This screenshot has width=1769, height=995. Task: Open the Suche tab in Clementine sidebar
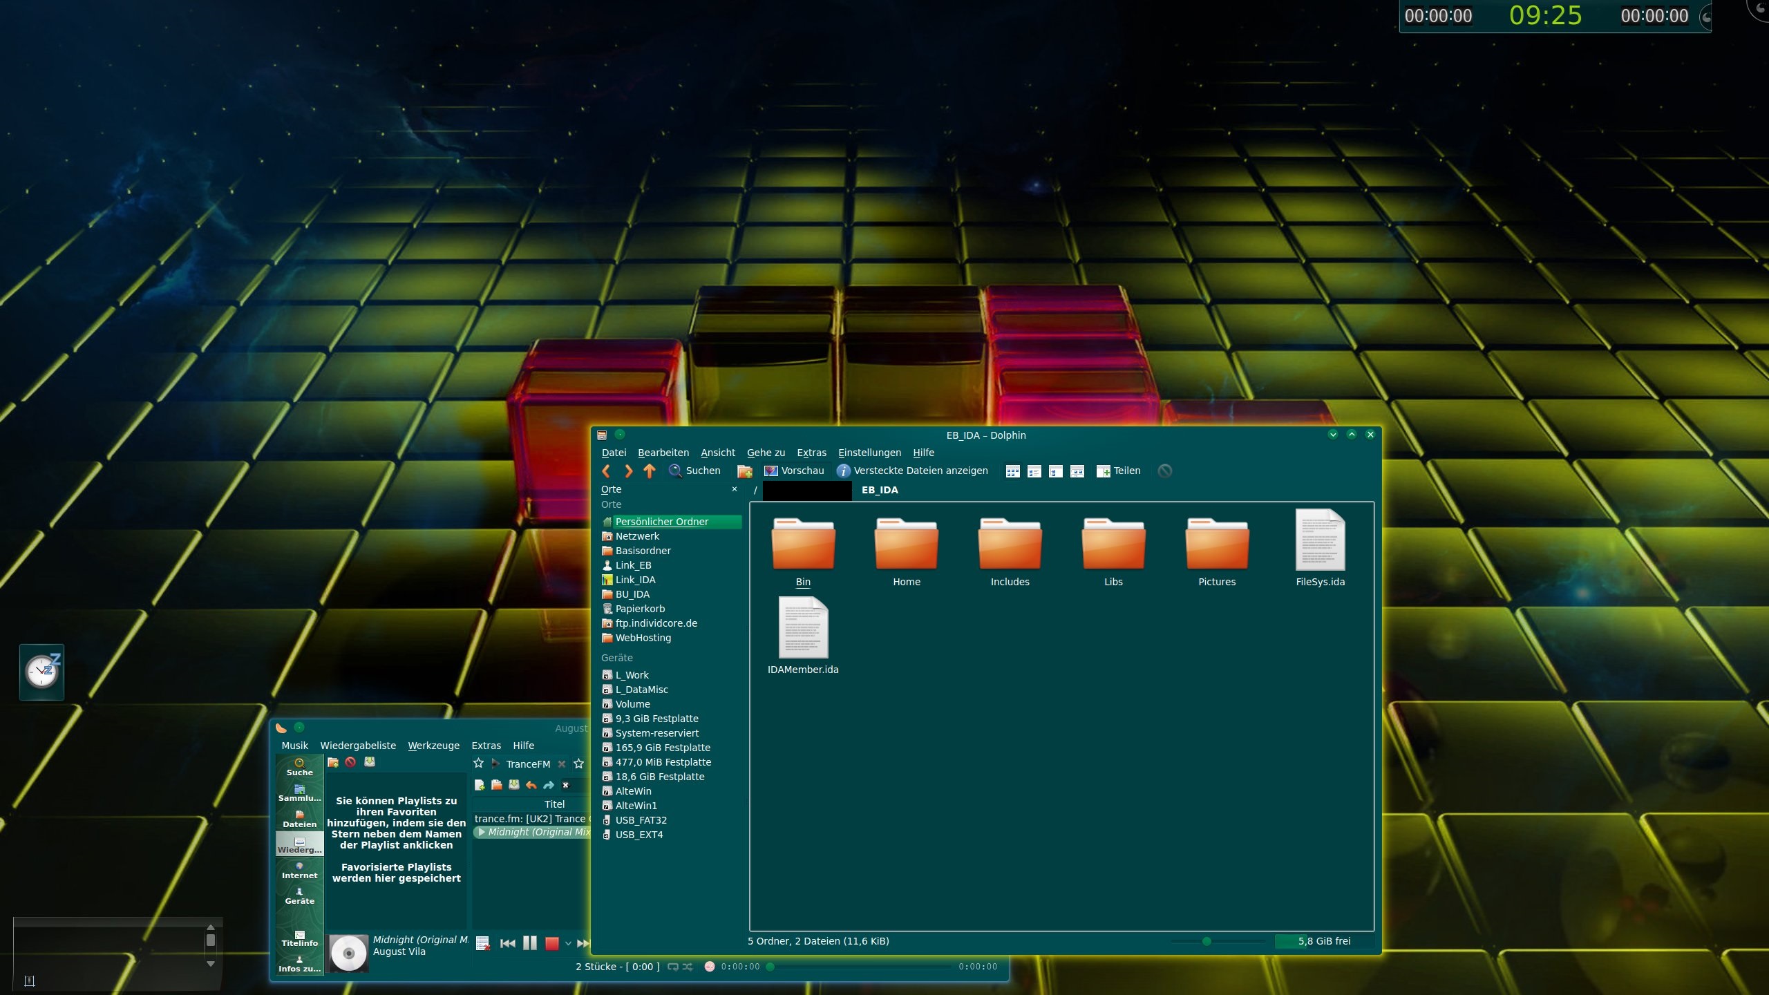[x=299, y=767]
